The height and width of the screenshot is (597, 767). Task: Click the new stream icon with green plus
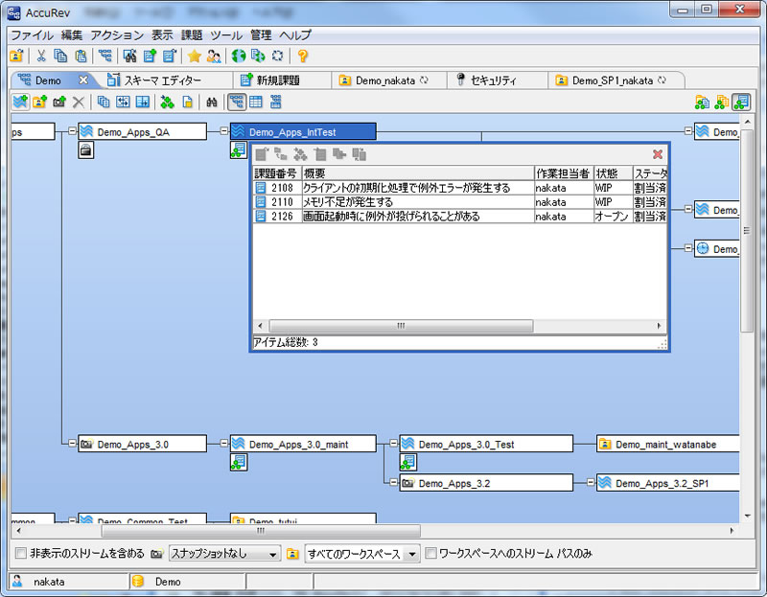click(20, 102)
